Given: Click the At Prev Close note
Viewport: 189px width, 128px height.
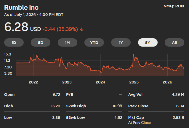Looking at the screenshot, I should click(139, 123).
